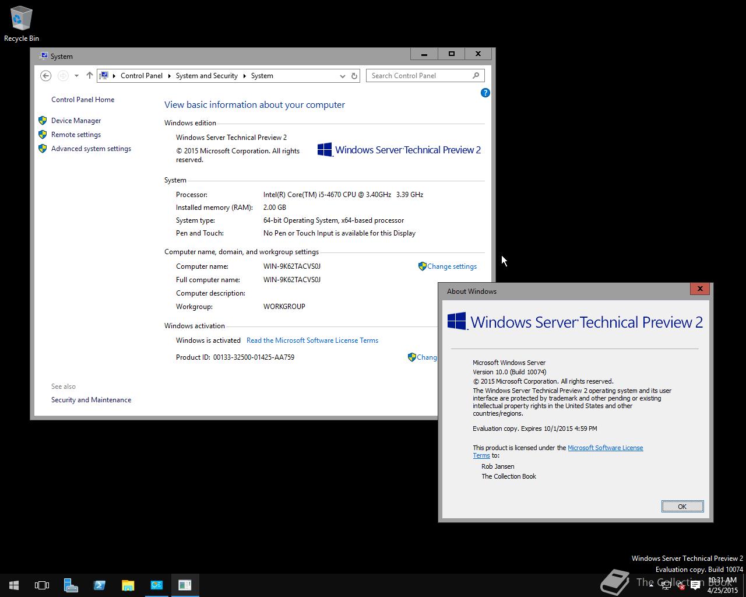Go up to System and Security
Image resolution: width=746 pixels, height=597 pixels.
tap(89, 76)
